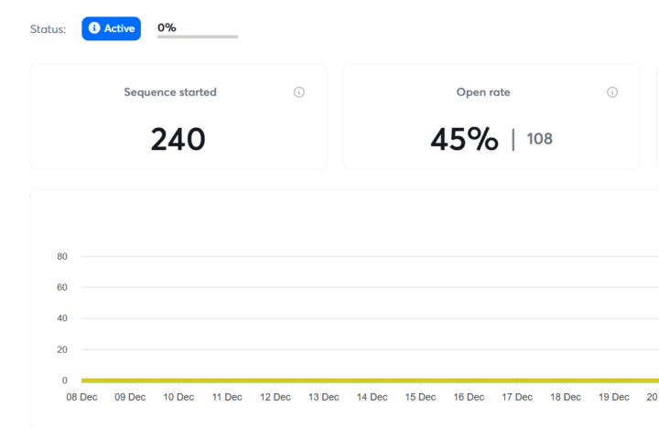Click the Open rate card title
Viewport: 659px width, 428px height.
[x=483, y=92]
